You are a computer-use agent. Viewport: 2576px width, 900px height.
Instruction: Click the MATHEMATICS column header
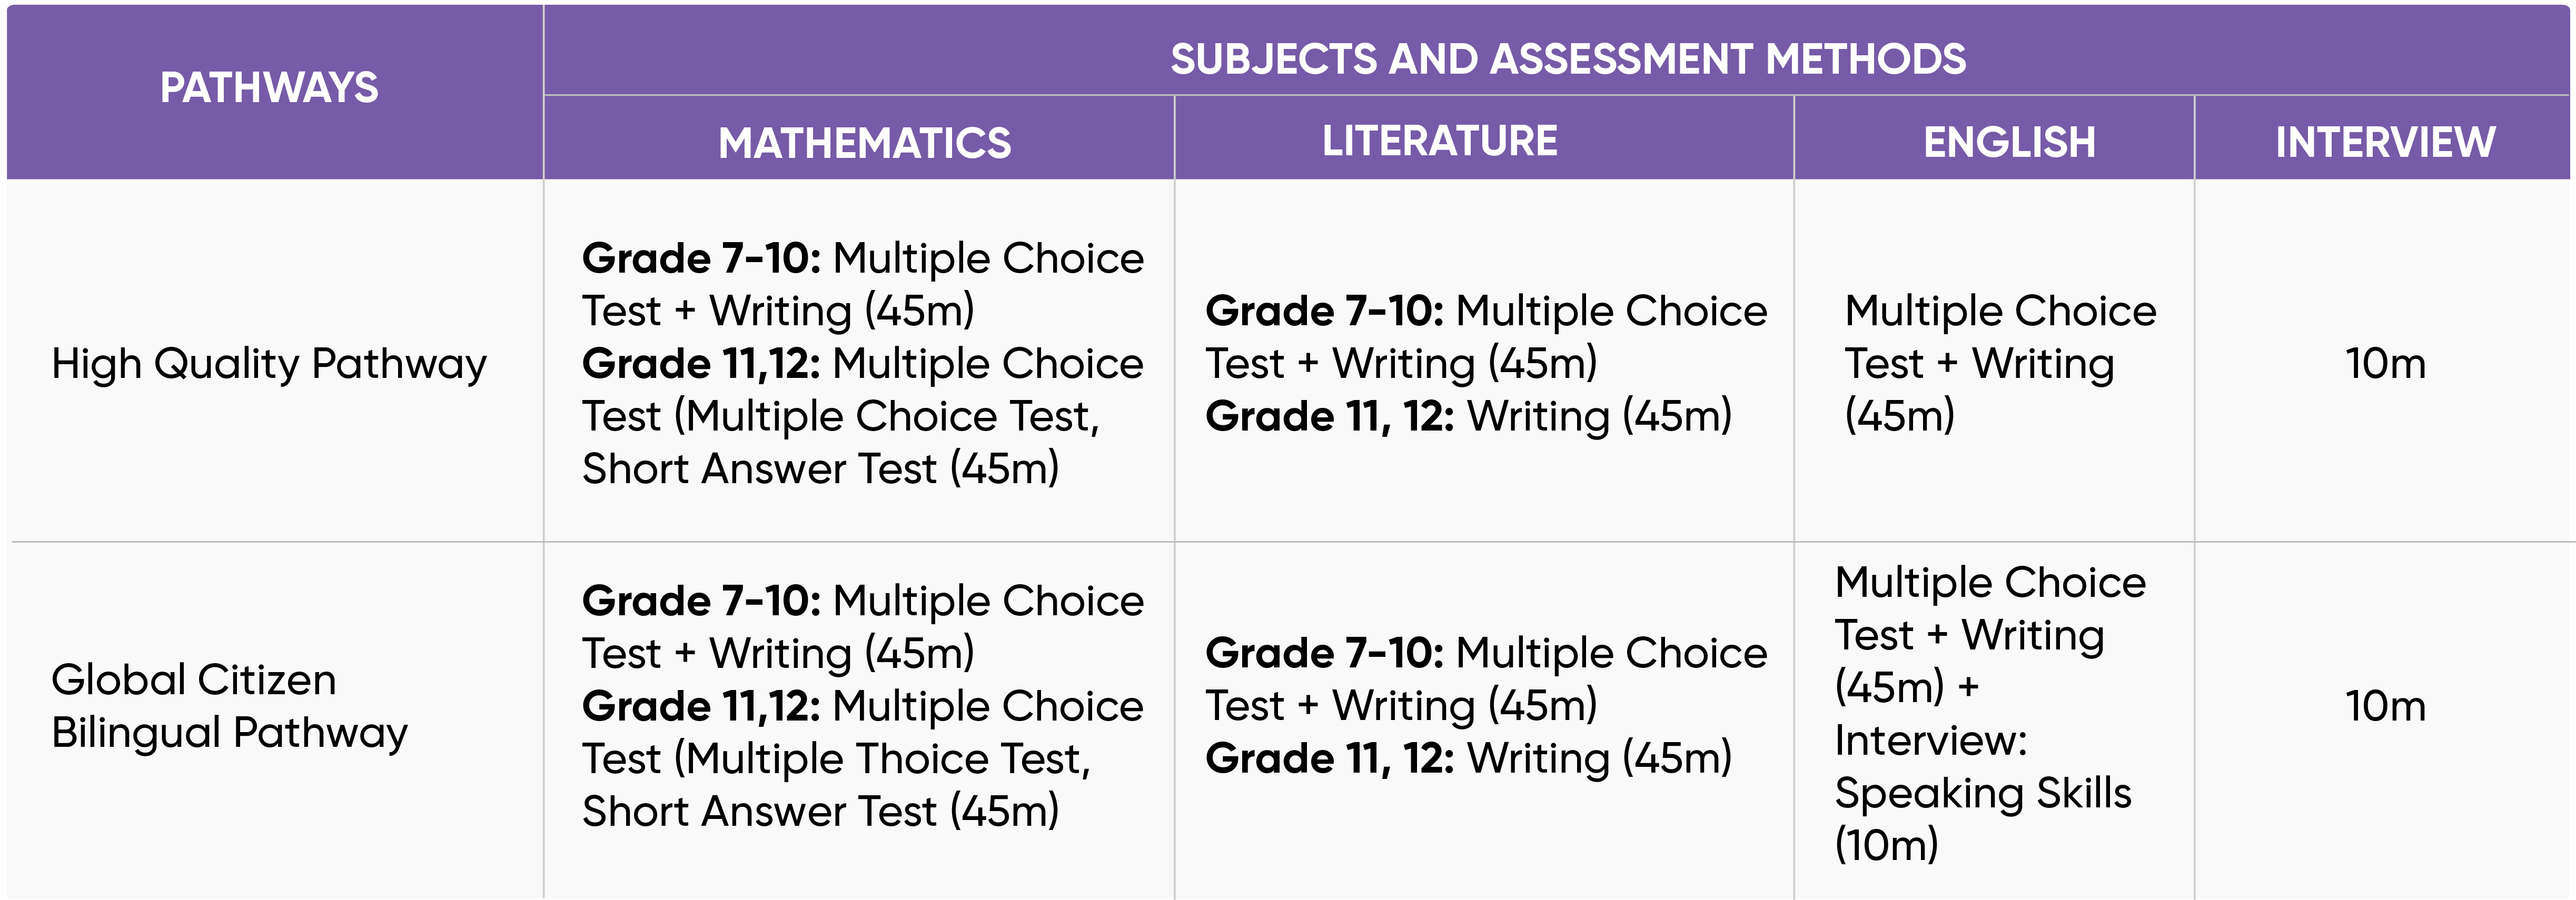[864, 142]
